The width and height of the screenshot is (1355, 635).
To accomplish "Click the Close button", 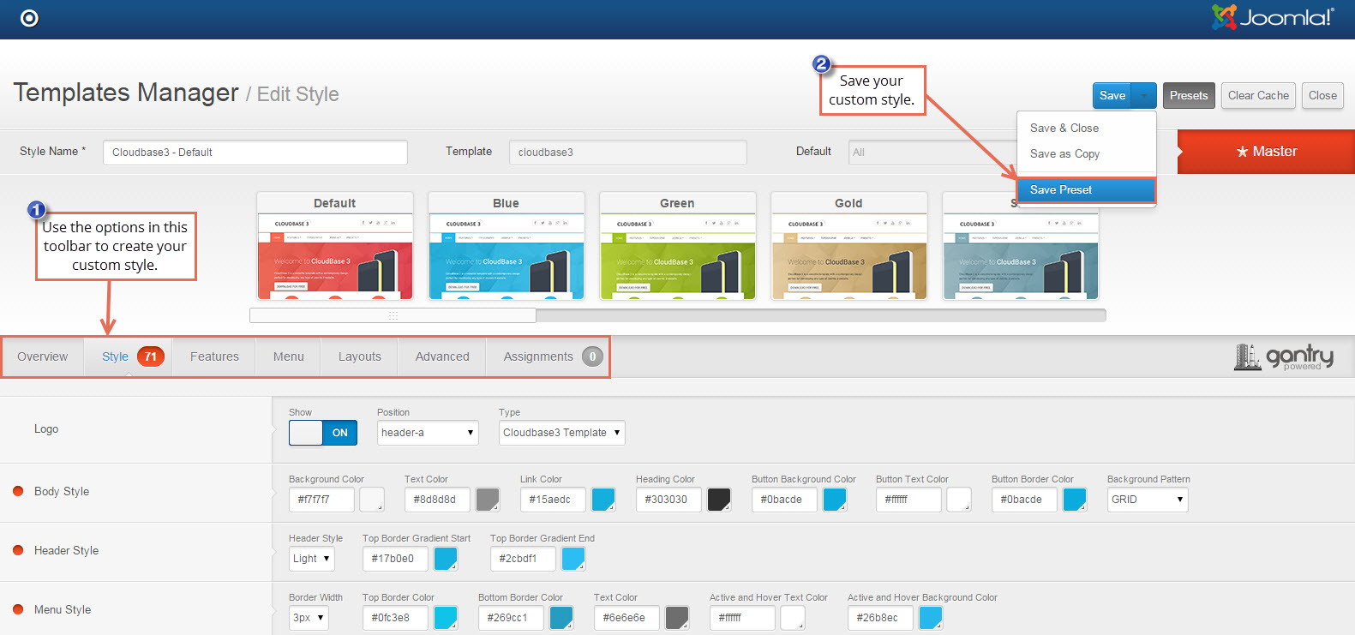I will click(1322, 96).
